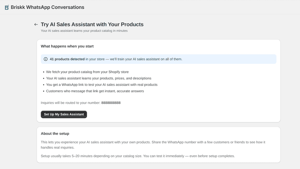
Task: Click the 41 products detected text
Action: (67, 59)
